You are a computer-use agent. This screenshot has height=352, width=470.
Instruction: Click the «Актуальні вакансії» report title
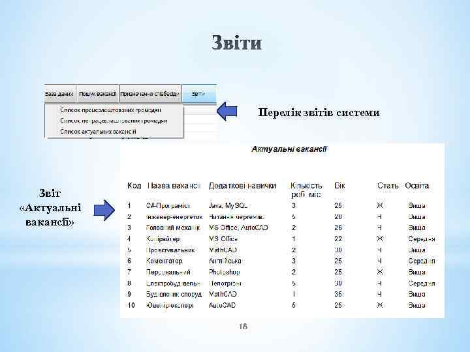(x=289, y=149)
